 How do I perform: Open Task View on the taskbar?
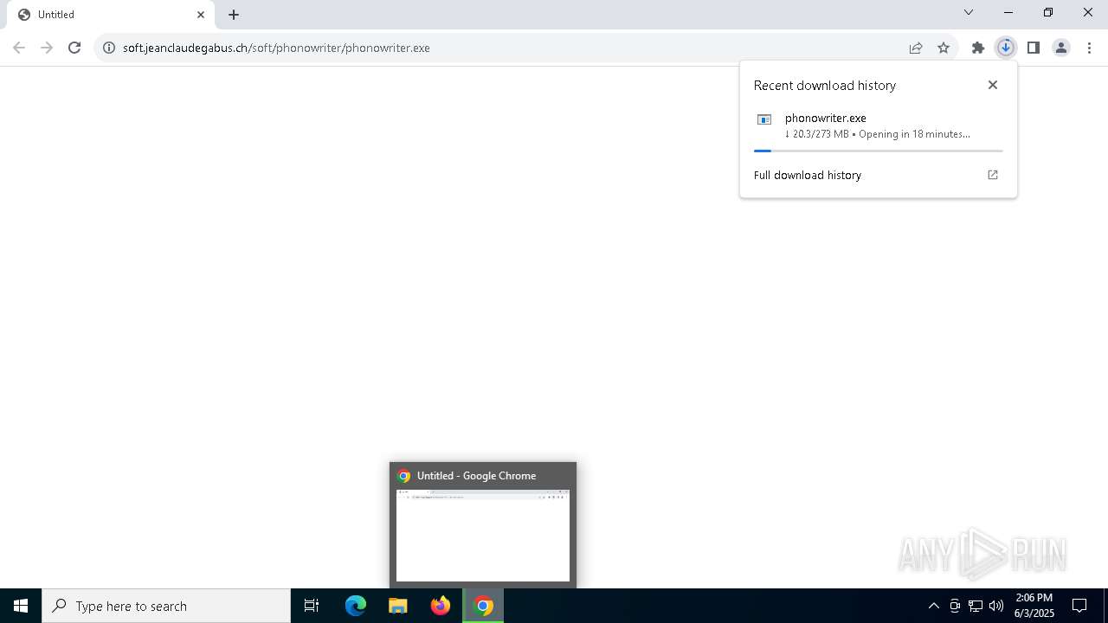(x=312, y=606)
